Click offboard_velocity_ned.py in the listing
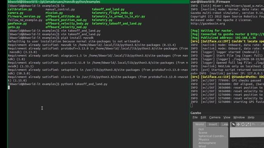This screenshot has width=264, height=148. tap(66, 27)
